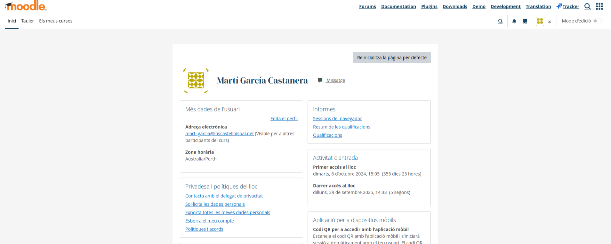Open the nine-dot apps grid icon
Image resolution: width=611 pixels, height=244 pixels.
599,6
